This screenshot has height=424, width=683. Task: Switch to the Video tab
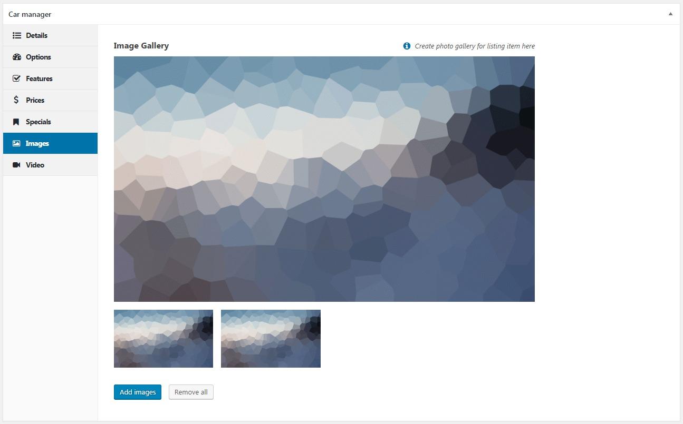pyautogui.click(x=50, y=165)
